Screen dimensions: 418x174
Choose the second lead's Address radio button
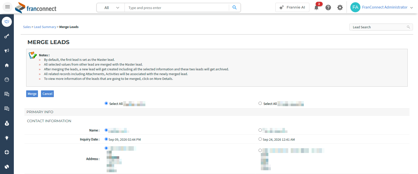[x=260, y=150]
